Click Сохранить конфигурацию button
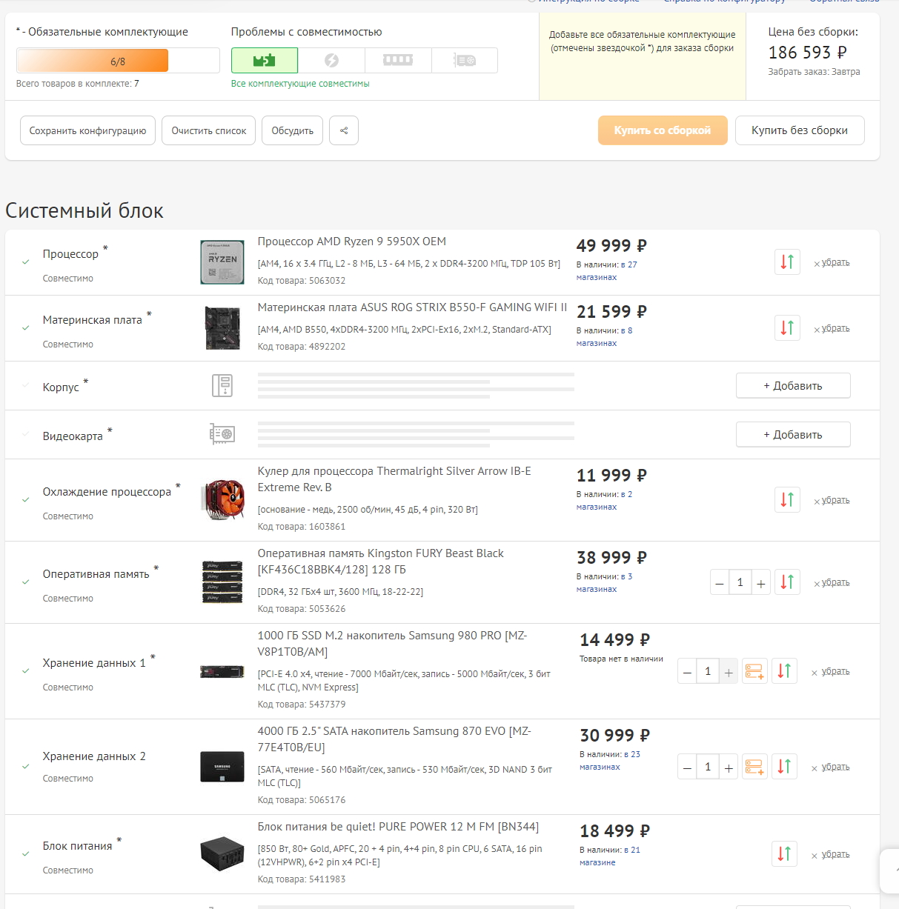This screenshot has width=899, height=909. coord(87,130)
